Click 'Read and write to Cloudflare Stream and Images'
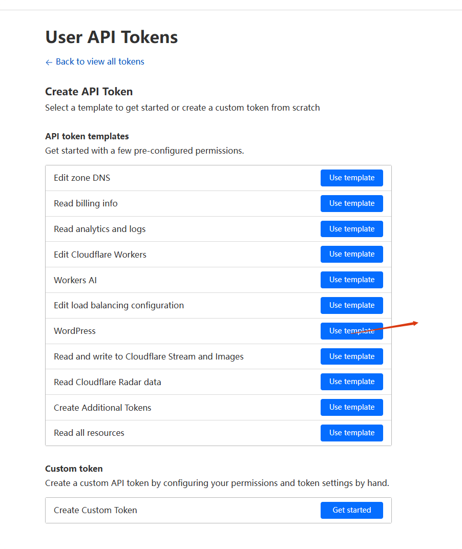This screenshot has width=462, height=549. click(x=149, y=356)
